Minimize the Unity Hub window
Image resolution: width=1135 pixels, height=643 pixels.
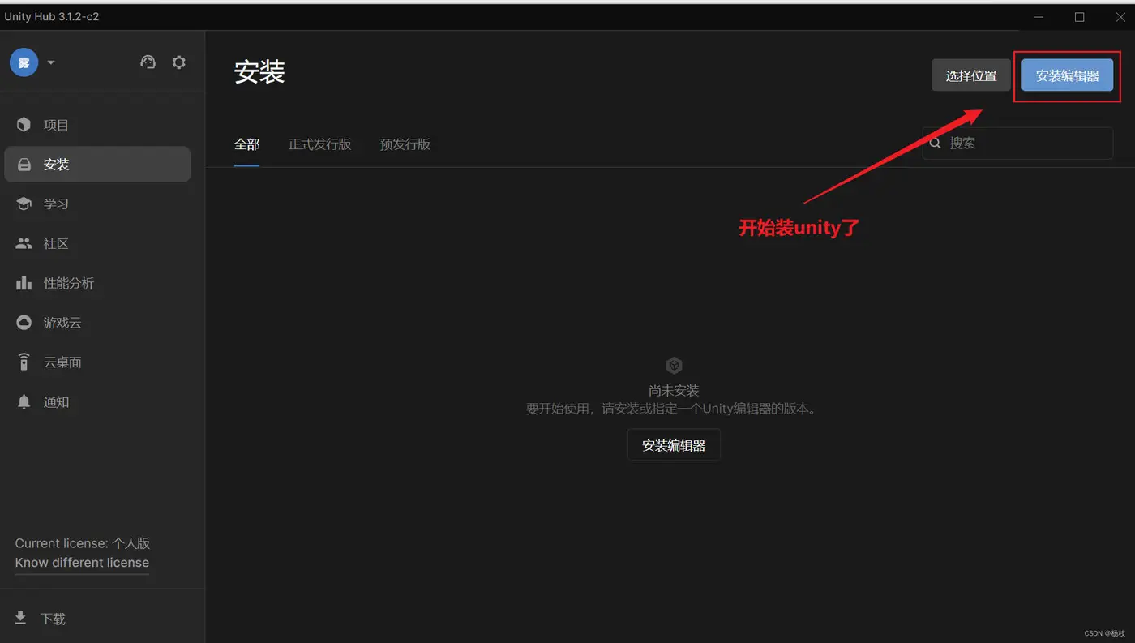pyautogui.click(x=1039, y=17)
